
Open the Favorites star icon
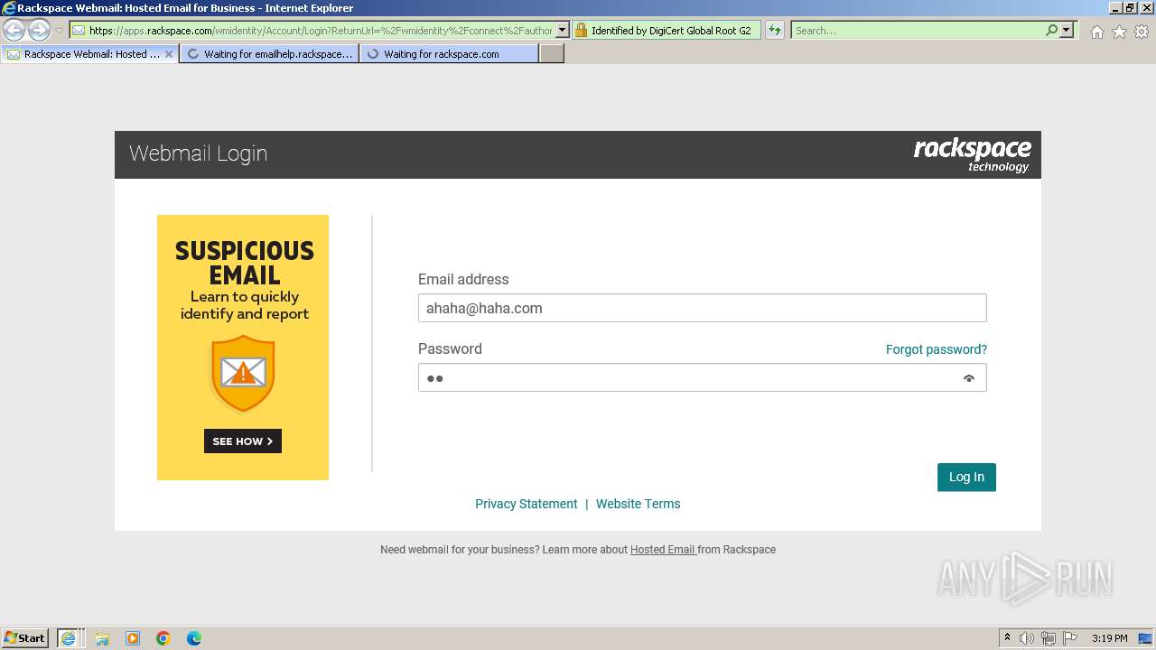click(x=1119, y=32)
